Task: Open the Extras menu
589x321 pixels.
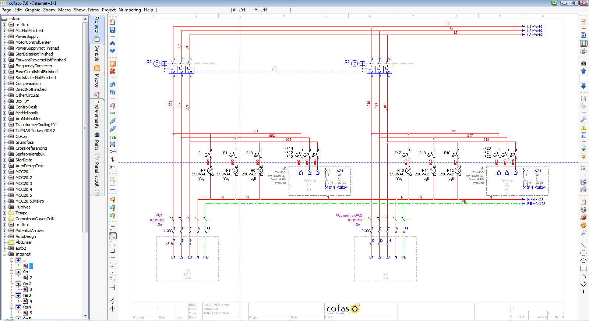Action: [x=93, y=10]
